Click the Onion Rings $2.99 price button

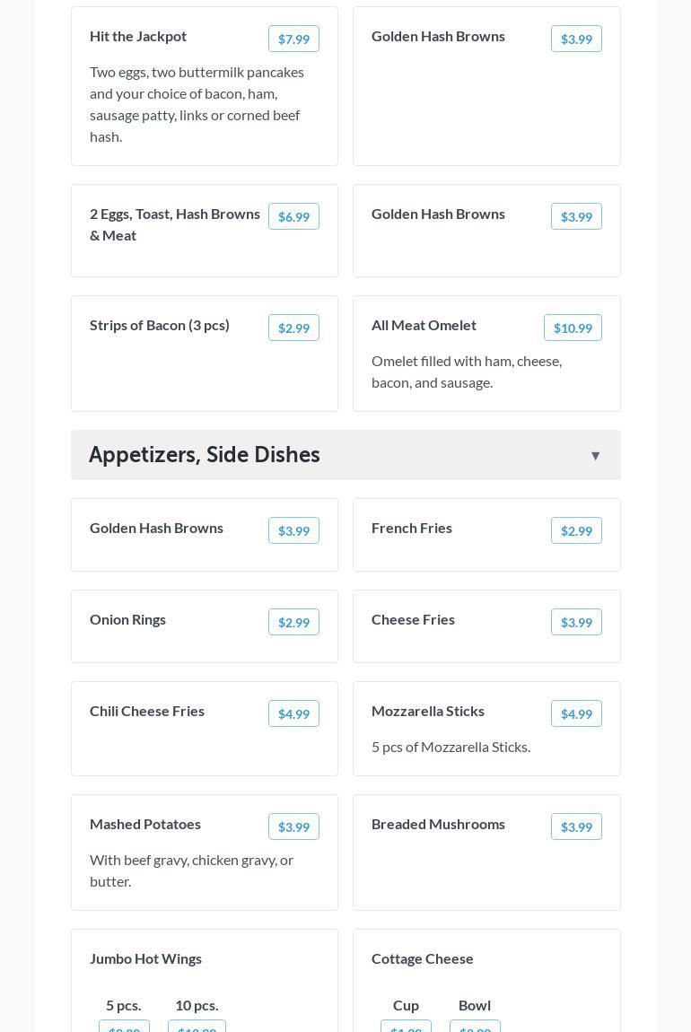coord(293,622)
